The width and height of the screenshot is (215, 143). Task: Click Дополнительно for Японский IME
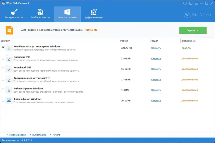point(190,58)
